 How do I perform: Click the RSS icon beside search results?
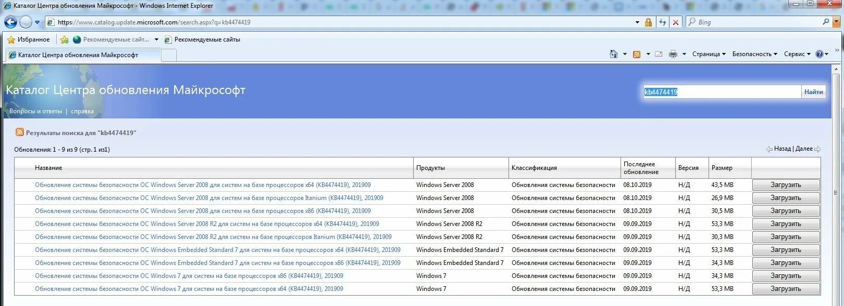[x=20, y=132]
